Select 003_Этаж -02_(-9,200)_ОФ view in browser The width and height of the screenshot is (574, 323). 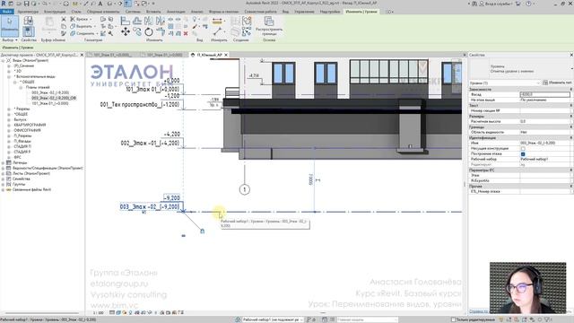[x=54, y=98]
